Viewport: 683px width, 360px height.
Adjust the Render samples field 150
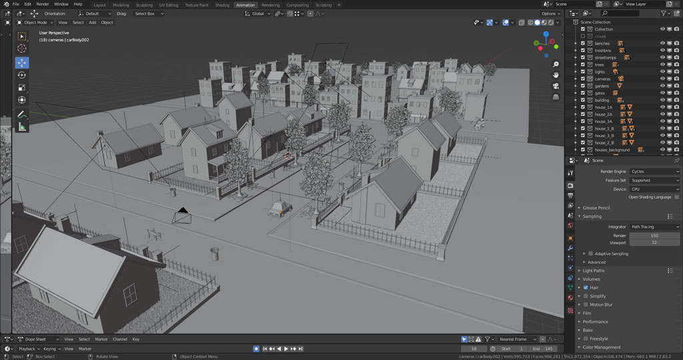[x=654, y=236]
